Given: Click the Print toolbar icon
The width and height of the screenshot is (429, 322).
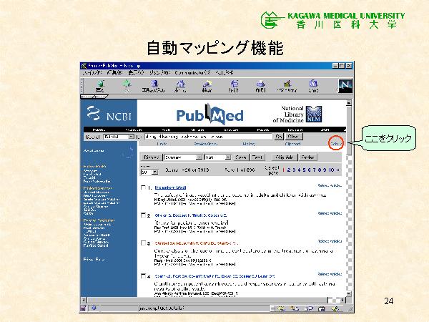Looking at the screenshot, I should click(x=260, y=86).
